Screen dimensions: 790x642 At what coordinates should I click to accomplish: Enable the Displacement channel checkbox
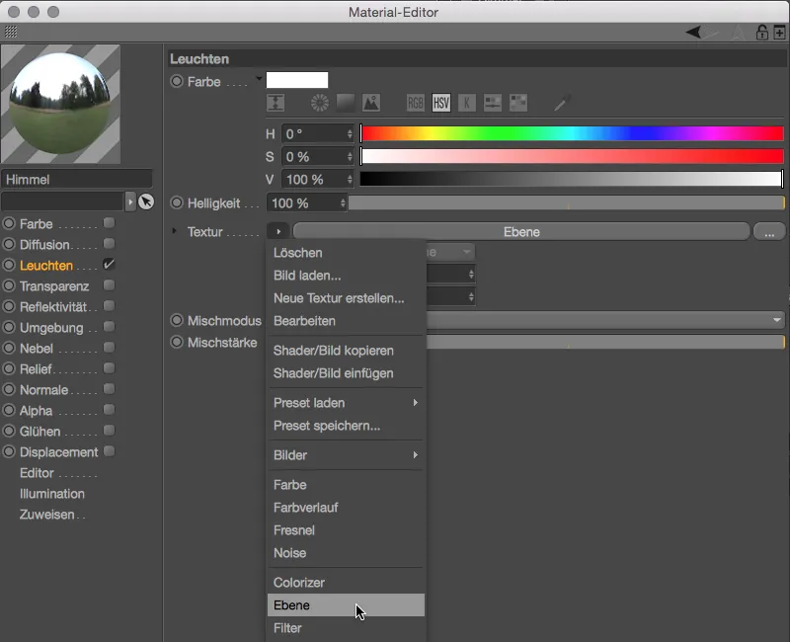pos(109,451)
